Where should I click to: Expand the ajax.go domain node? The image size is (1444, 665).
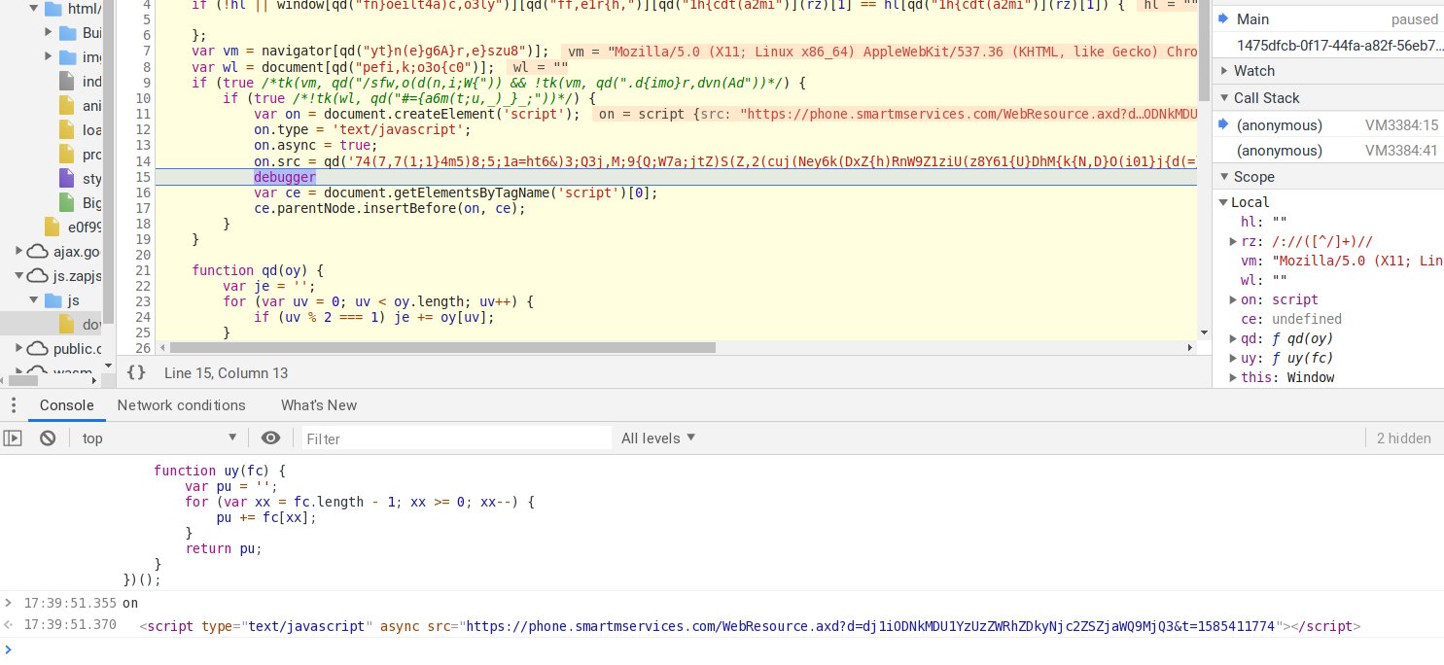(x=18, y=251)
